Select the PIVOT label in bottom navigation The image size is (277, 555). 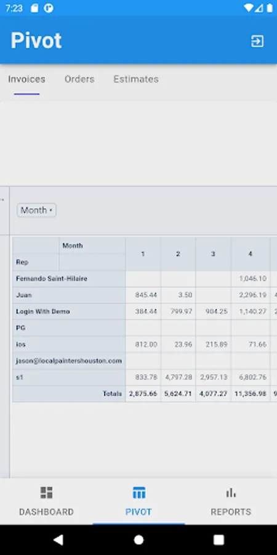click(x=138, y=512)
